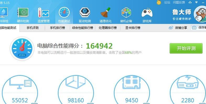Click the disk score 2280

[x=188, y=100]
